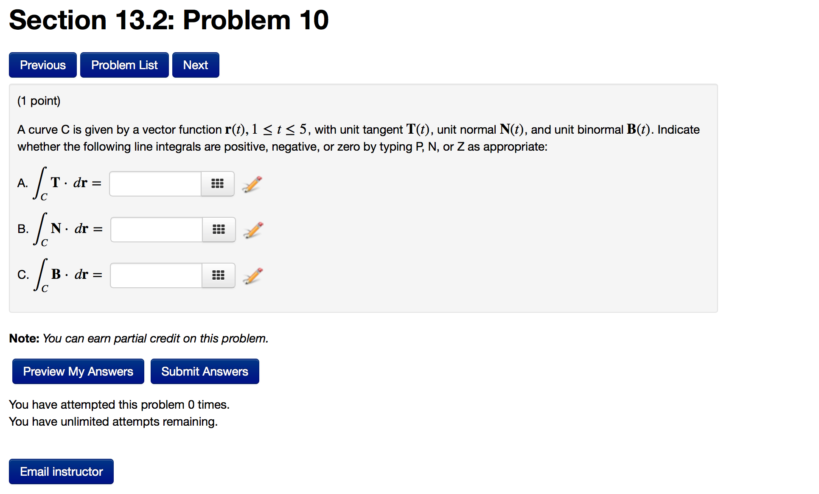Click the (1 point) label
The width and height of the screenshot is (819, 494).
[39, 101]
